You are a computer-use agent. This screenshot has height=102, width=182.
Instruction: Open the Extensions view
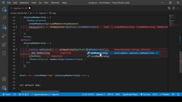pyautogui.click(x=4, y=44)
